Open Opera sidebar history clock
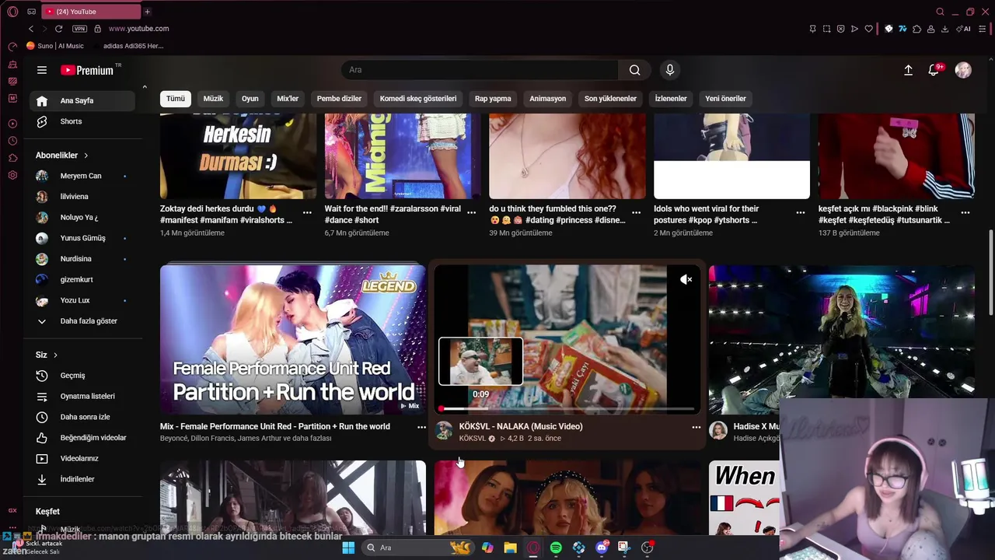Image resolution: width=995 pixels, height=560 pixels. click(x=12, y=141)
